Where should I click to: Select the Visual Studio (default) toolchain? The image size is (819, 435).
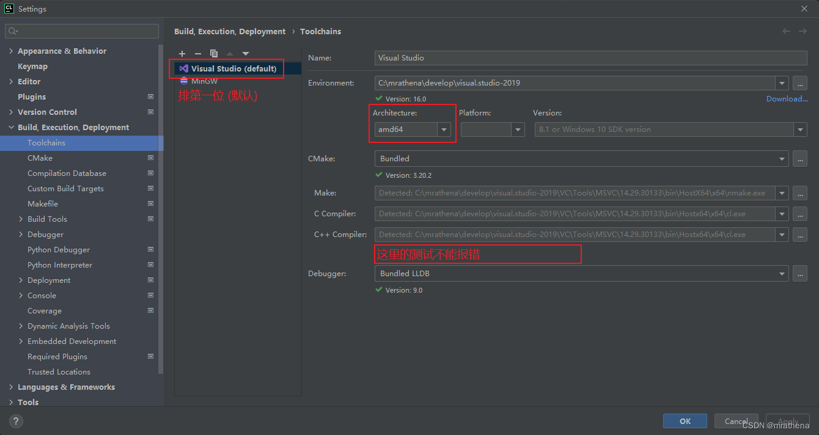click(238, 68)
